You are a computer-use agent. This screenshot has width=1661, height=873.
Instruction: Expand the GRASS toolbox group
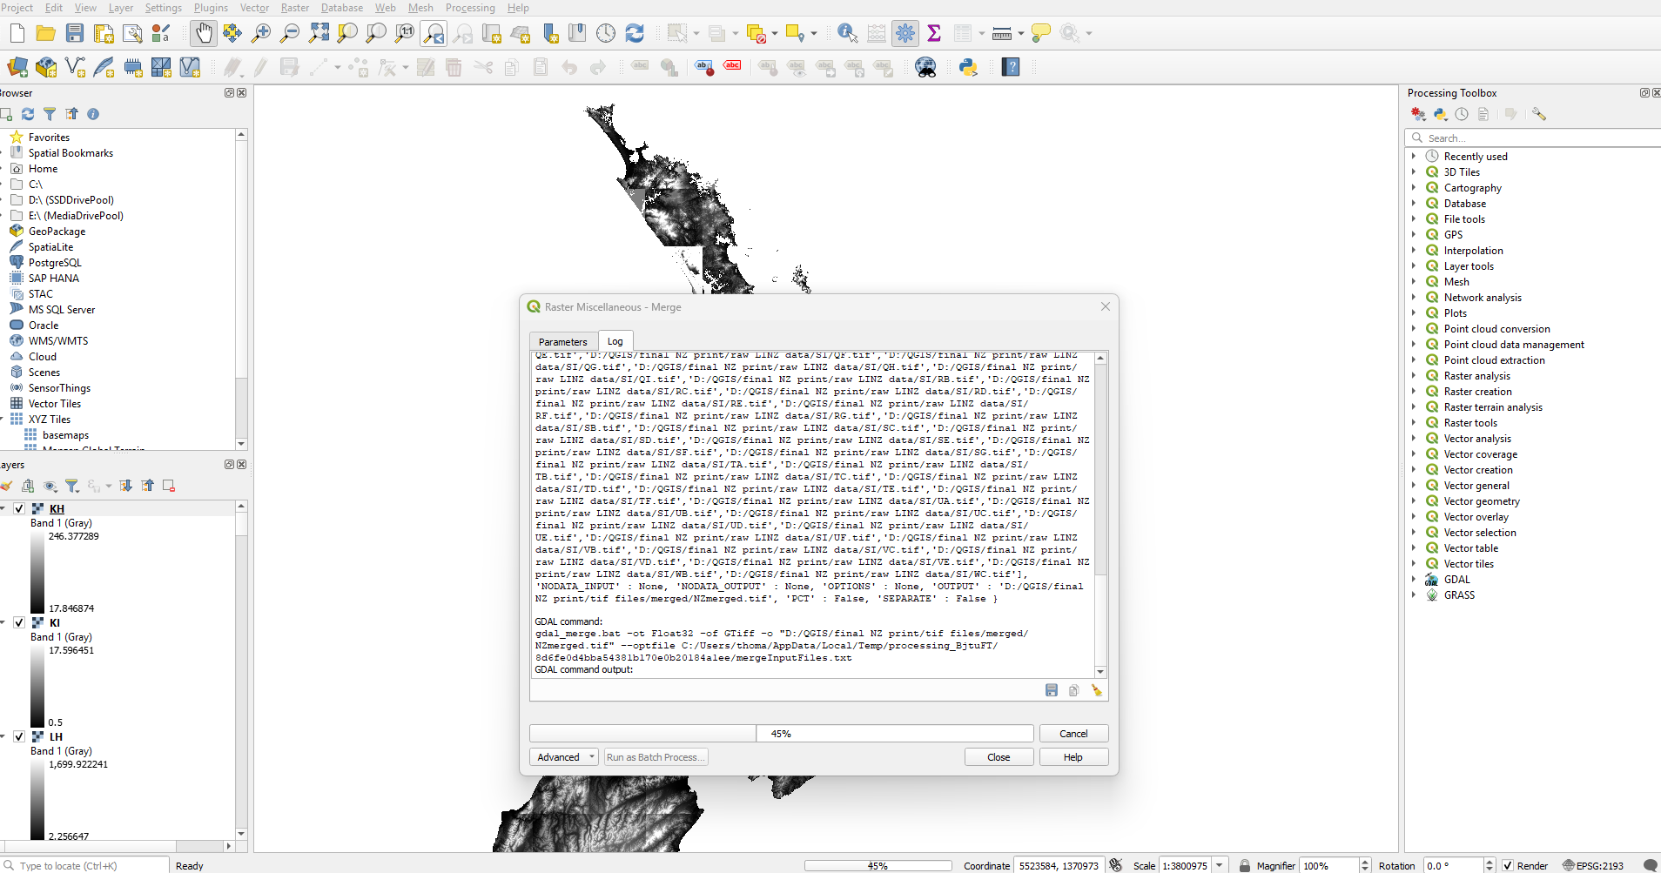click(x=1414, y=595)
